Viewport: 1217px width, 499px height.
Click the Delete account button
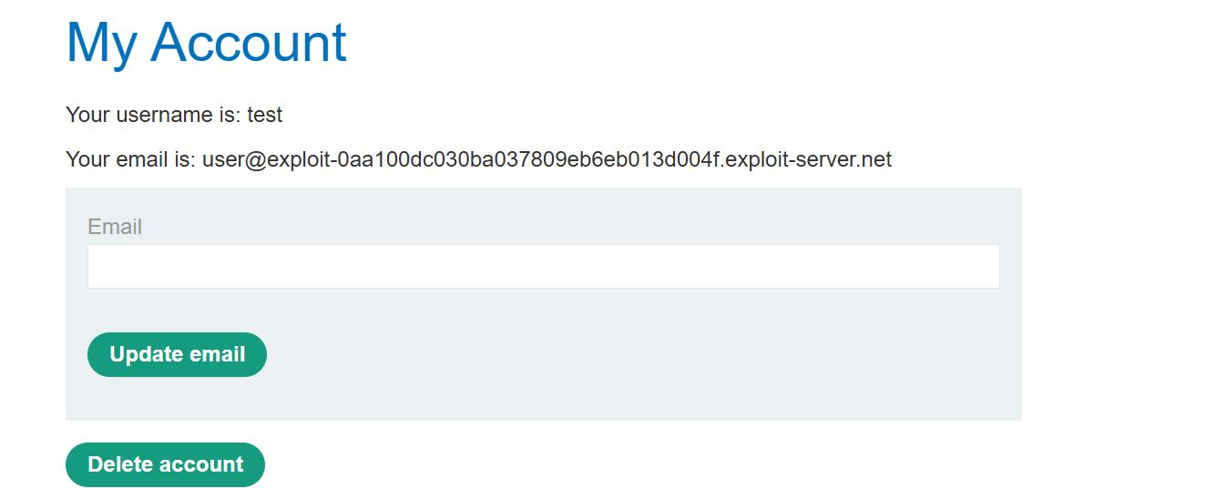165,464
